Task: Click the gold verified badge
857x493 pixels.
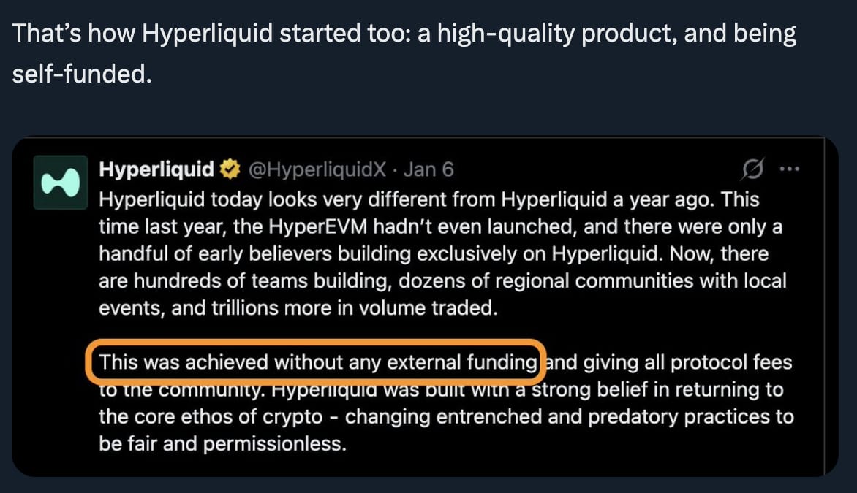Action: (x=230, y=169)
